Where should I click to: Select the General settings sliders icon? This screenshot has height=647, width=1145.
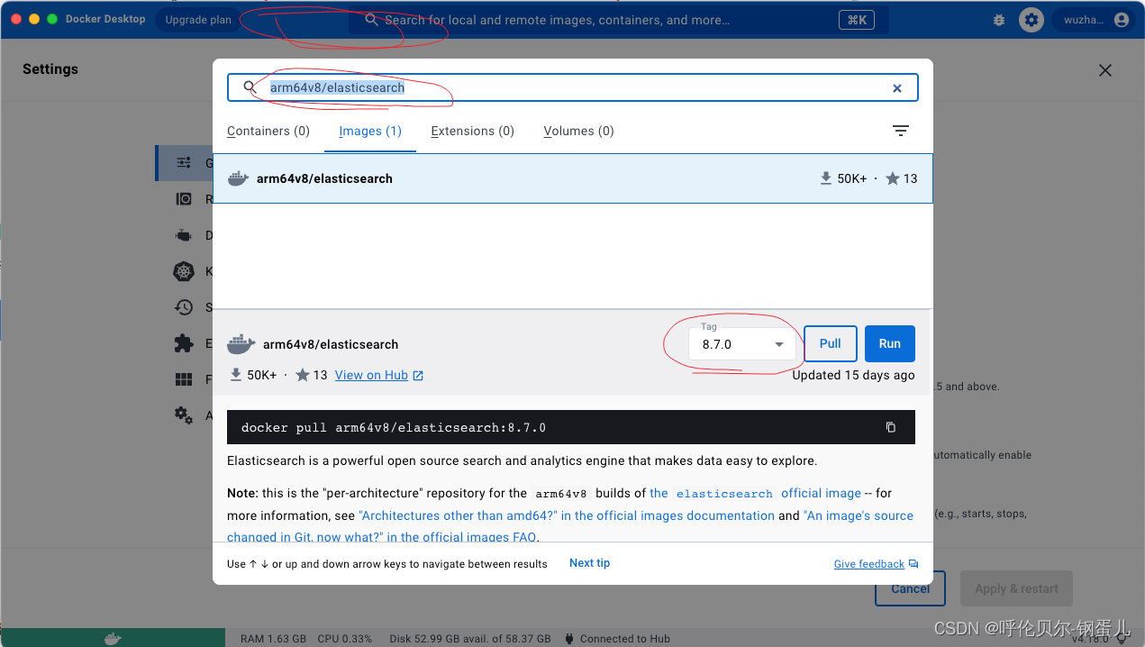pyautogui.click(x=184, y=163)
